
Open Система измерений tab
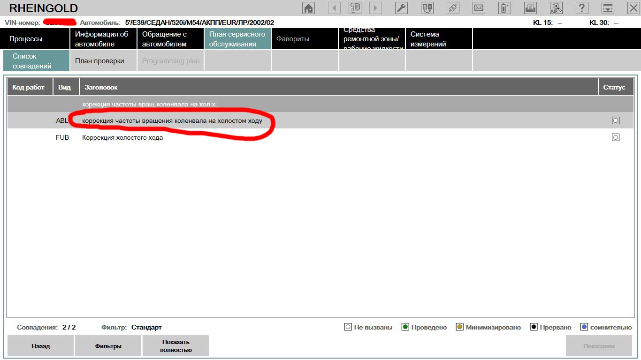pyautogui.click(x=439, y=39)
